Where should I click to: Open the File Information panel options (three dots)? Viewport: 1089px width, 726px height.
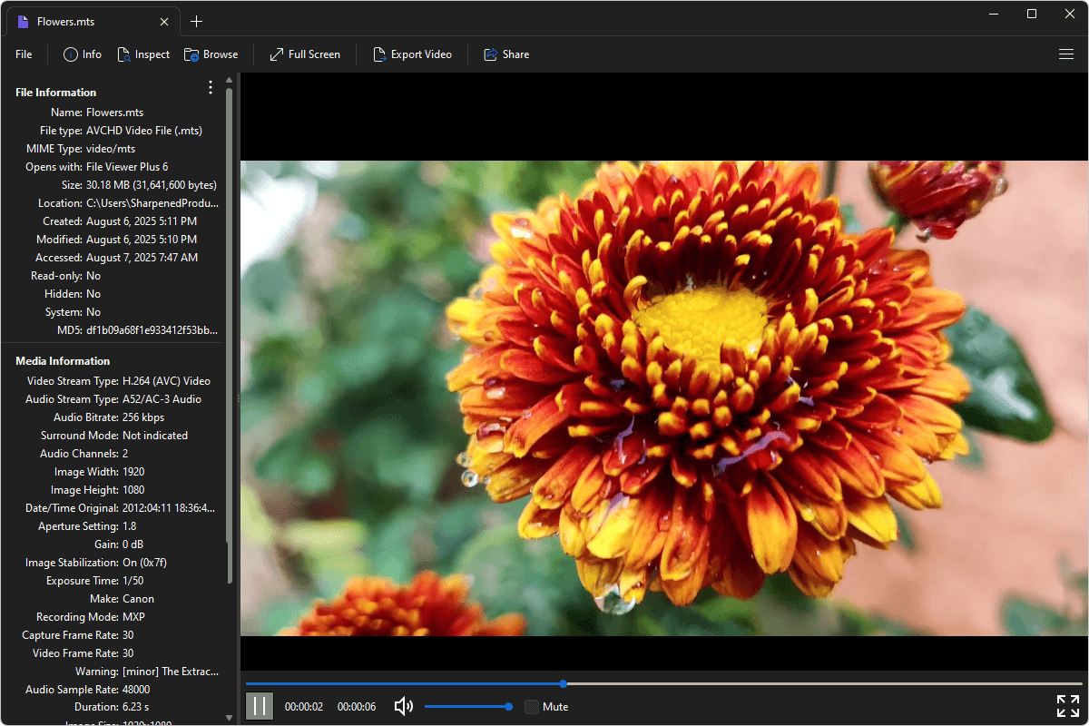(x=211, y=88)
